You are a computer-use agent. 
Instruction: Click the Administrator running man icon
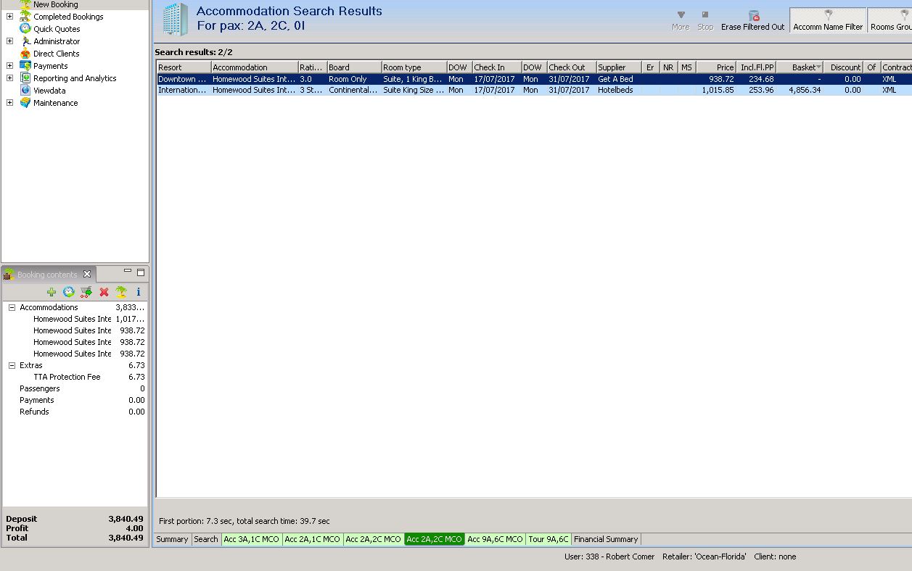[x=25, y=41]
